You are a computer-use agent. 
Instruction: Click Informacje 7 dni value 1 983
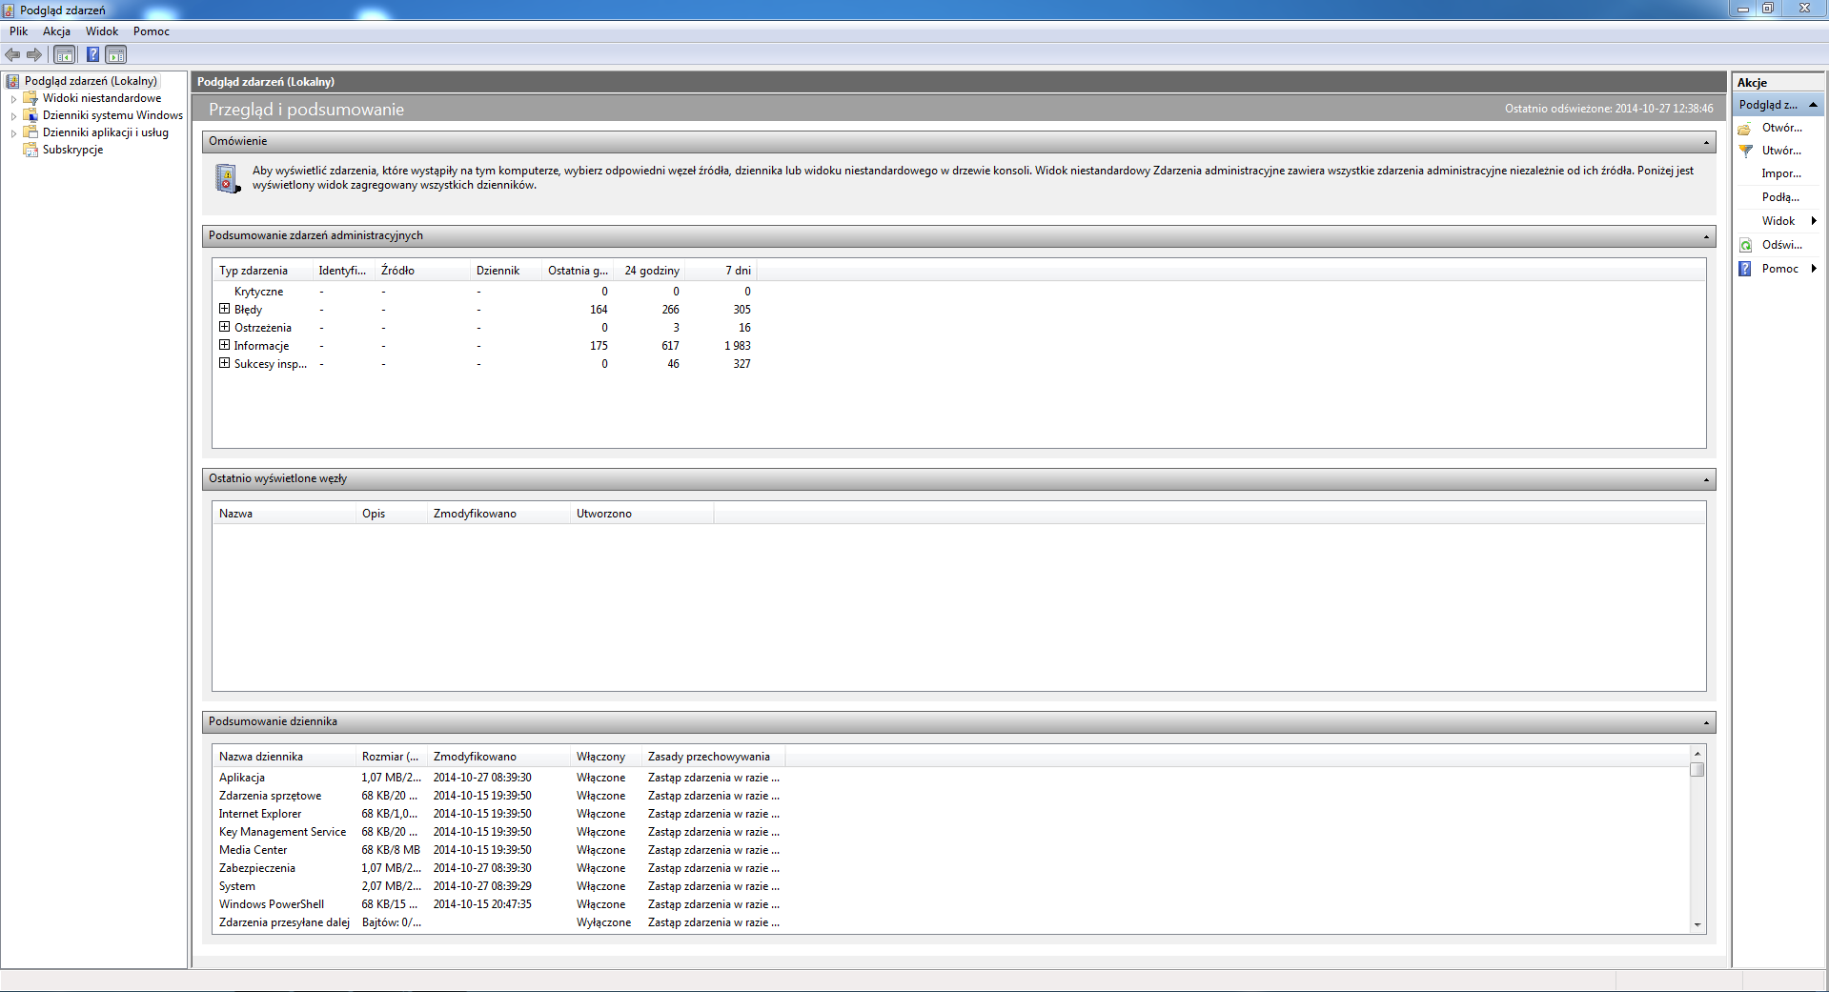point(737,346)
